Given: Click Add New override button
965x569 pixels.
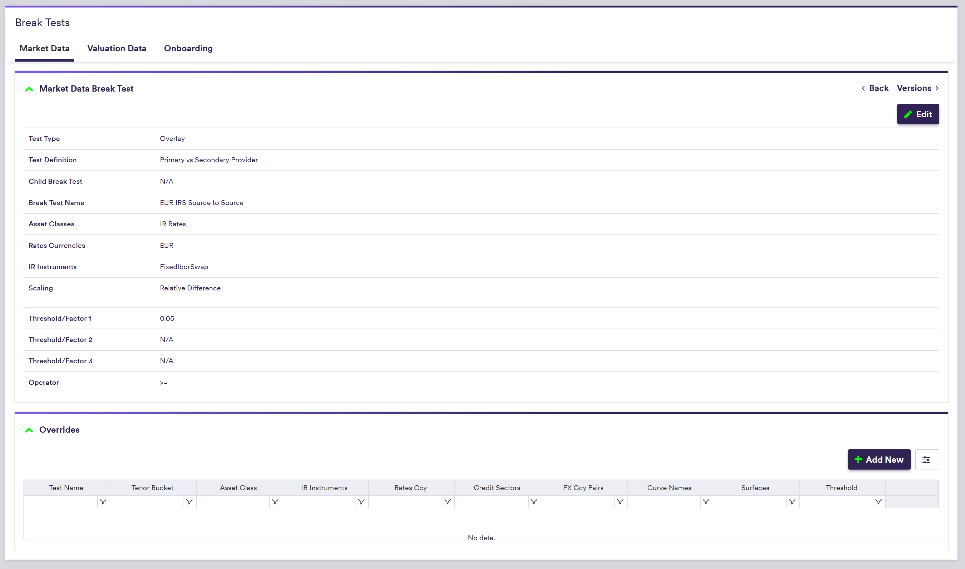Looking at the screenshot, I should [879, 460].
